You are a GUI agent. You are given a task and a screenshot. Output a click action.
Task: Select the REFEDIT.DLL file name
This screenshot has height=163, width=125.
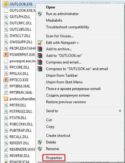pos(19,143)
